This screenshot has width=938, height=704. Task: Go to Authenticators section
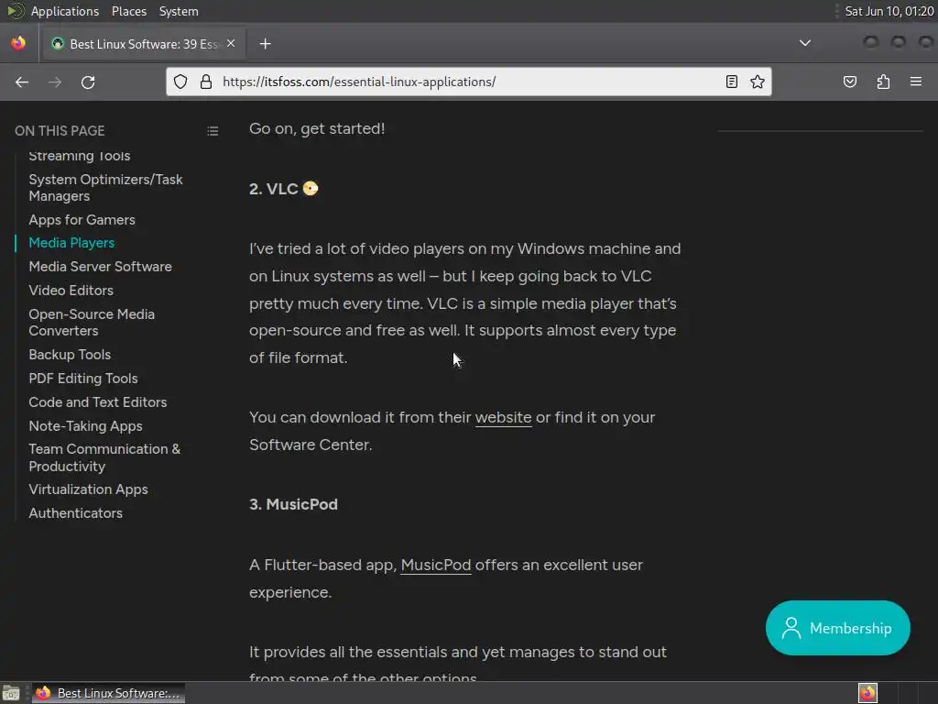point(76,513)
